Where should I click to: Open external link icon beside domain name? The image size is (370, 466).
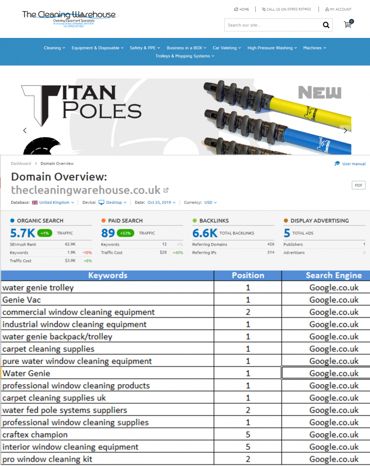pos(166,190)
